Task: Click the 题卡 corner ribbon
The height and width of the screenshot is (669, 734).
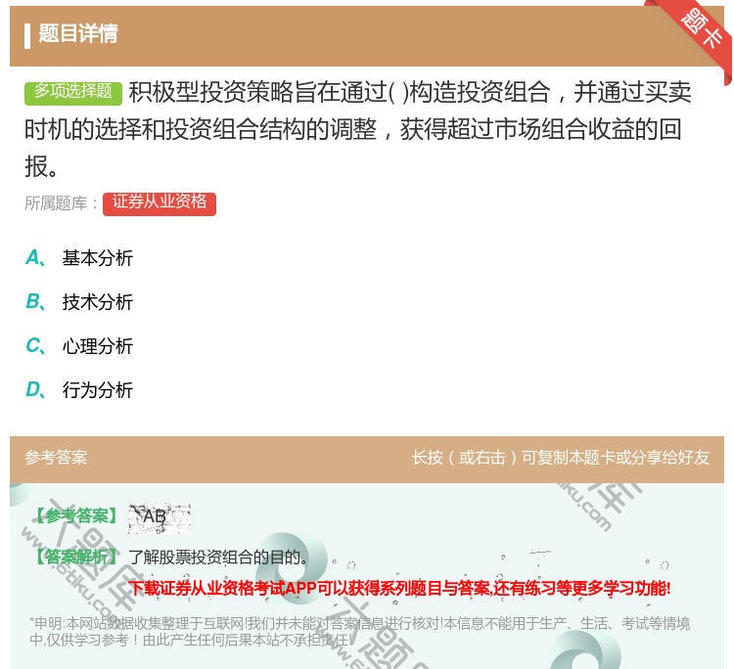Action: pyautogui.click(x=697, y=33)
